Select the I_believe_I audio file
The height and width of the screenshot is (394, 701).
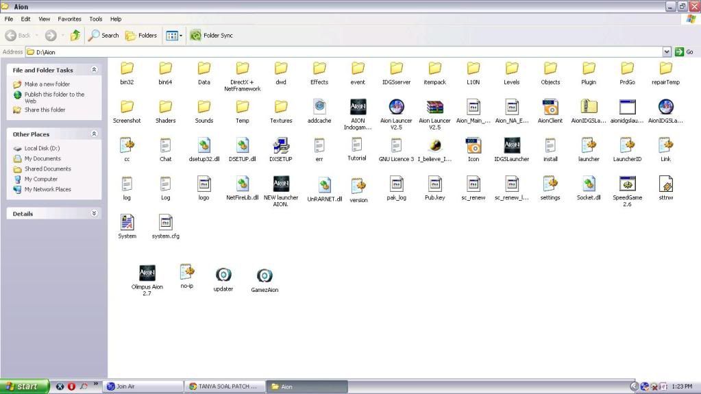pyautogui.click(x=434, y=146)
